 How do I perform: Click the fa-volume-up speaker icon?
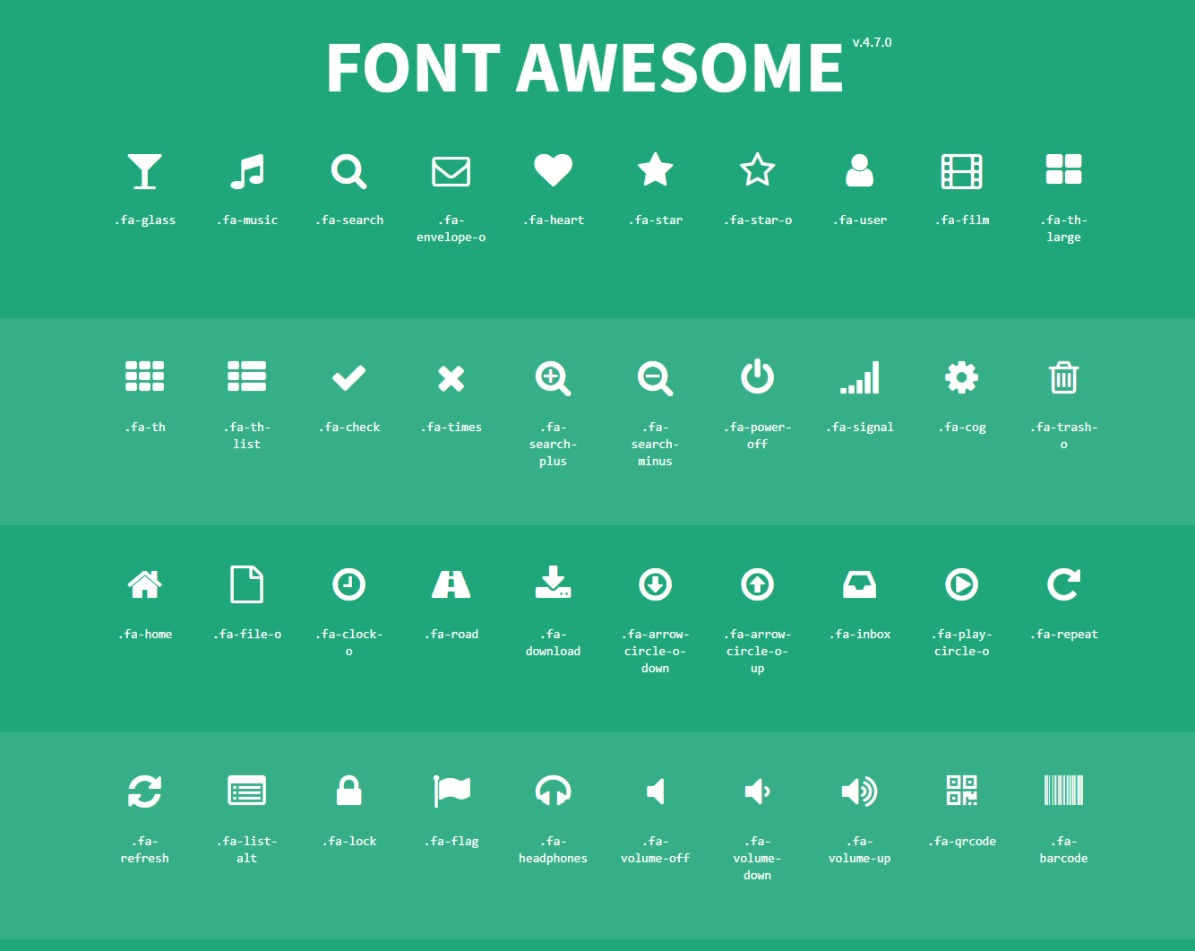coord(860,791)
